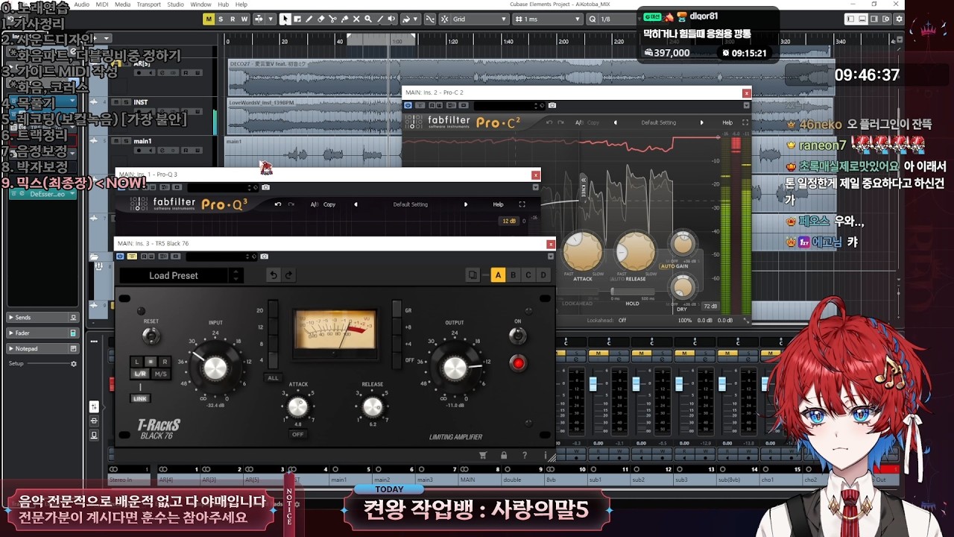
Task: Select the Play speaker tool
Action: click(x=392, y=19)
